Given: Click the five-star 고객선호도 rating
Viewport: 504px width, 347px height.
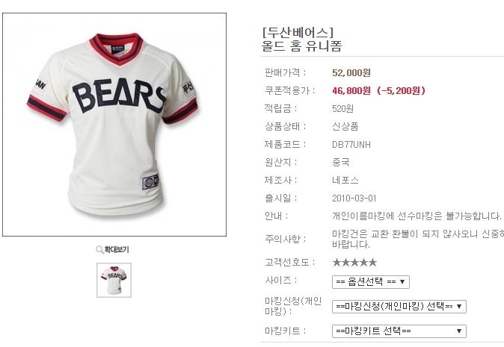Looking at the screenshot, I should coord(354,263).
